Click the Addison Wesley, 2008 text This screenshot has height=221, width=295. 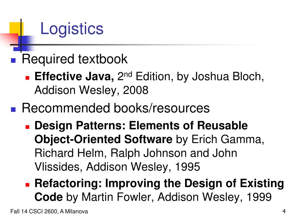[x=91, y=90]
